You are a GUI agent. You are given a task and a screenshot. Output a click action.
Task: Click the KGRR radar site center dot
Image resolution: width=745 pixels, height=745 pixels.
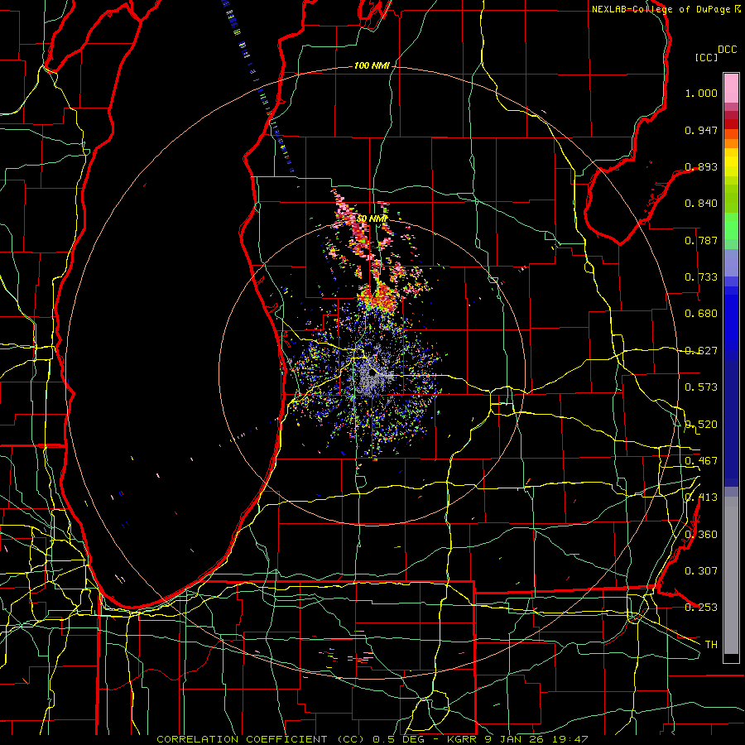point(372,373)
